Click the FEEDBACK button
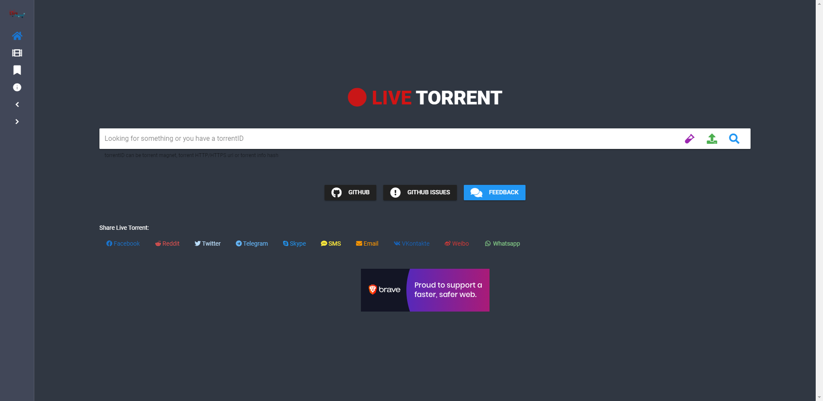Screen dimensions: 823x401 [x=495, y=193]
